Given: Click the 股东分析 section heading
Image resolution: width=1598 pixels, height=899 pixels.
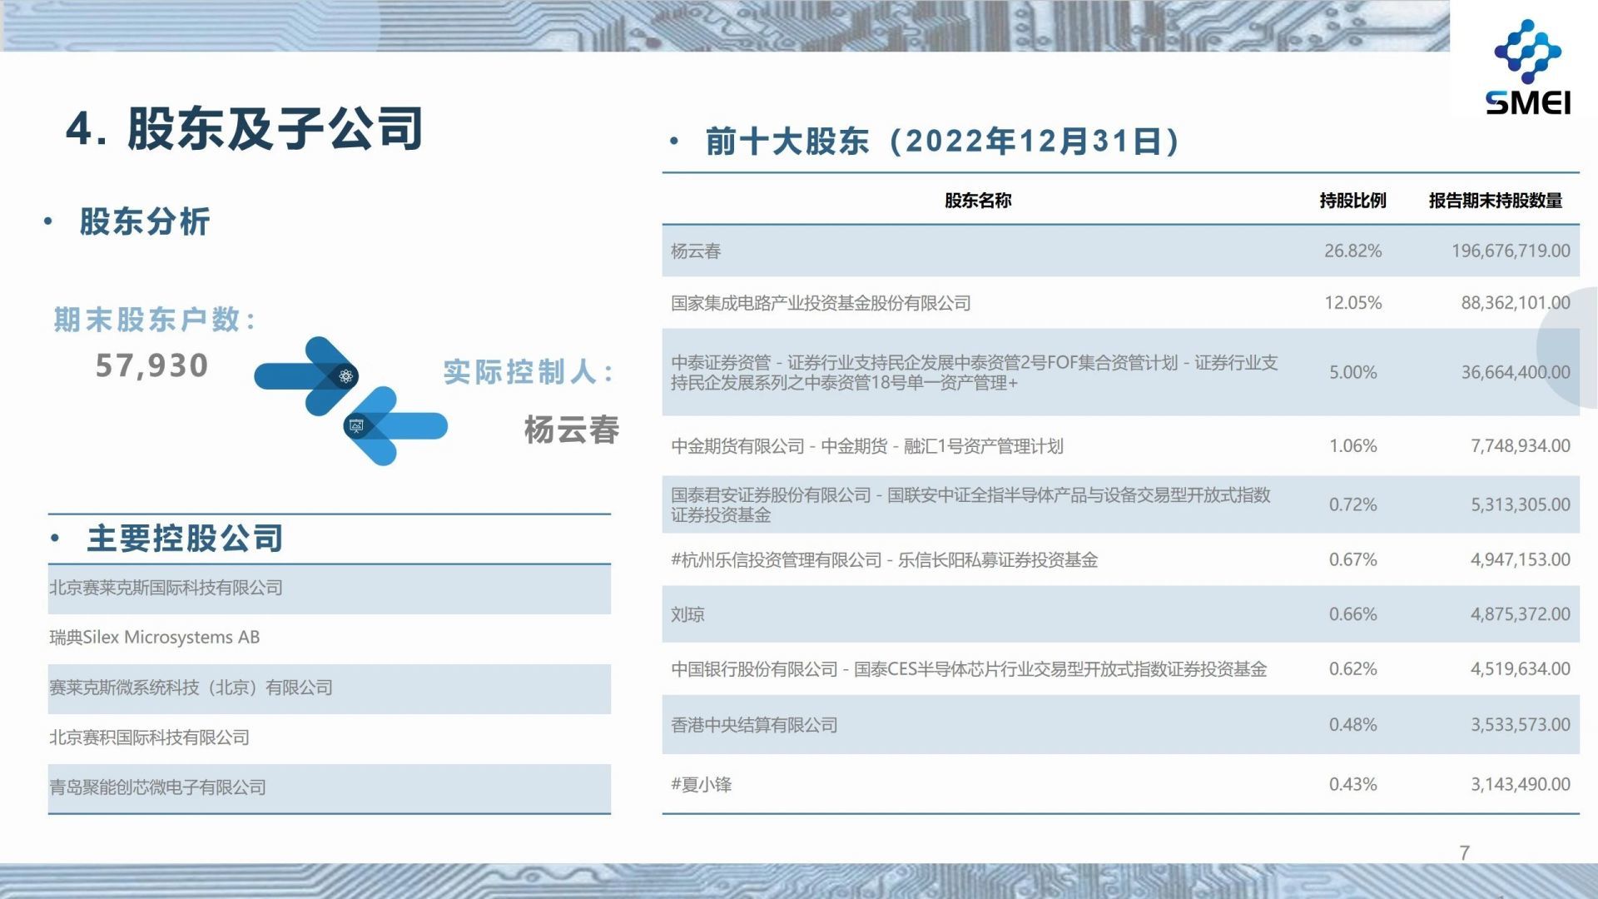Looking at the screenshot, I should point(145,221).
